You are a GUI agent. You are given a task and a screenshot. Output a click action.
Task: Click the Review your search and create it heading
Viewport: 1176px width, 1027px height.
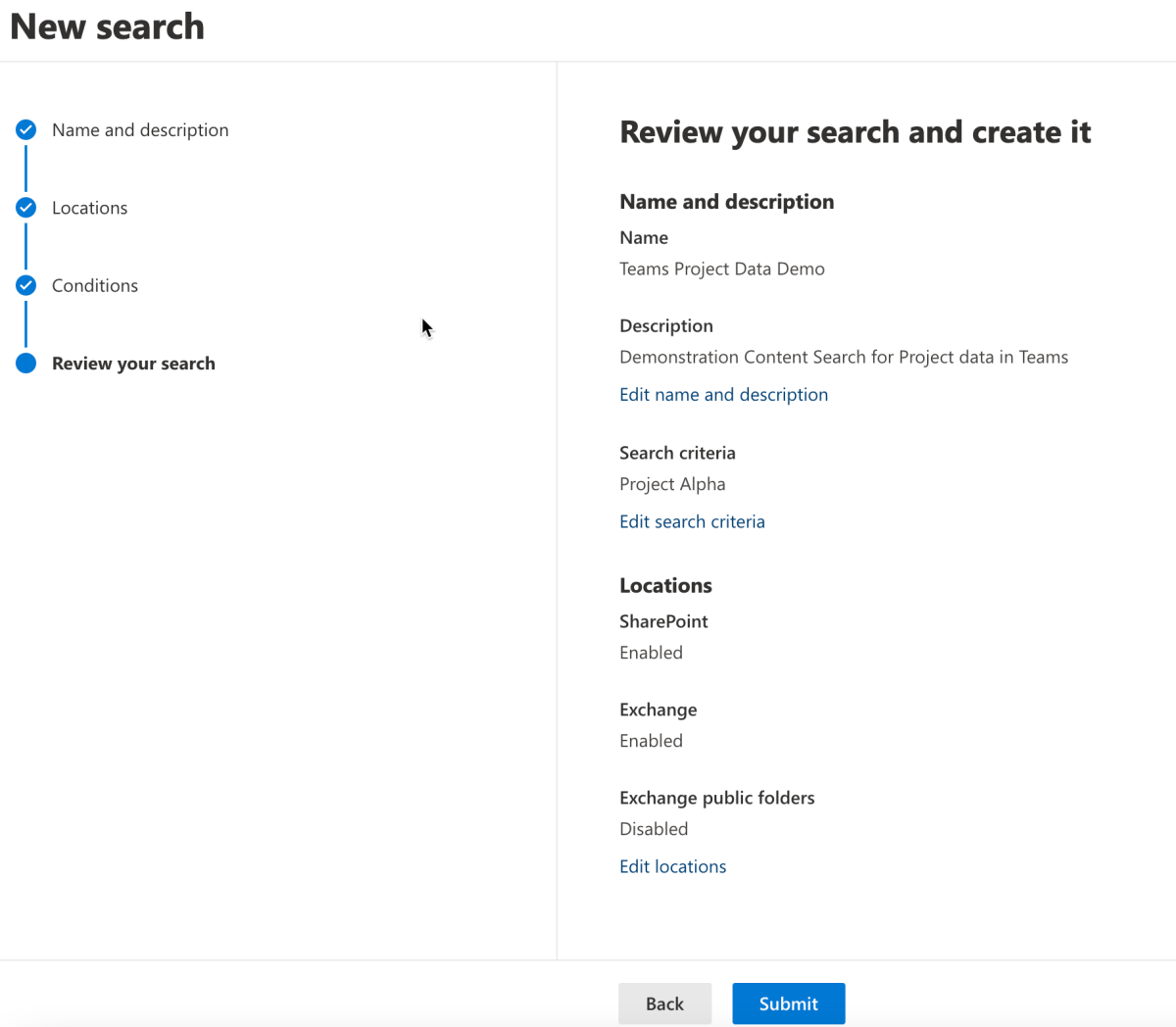click(855, 131)
